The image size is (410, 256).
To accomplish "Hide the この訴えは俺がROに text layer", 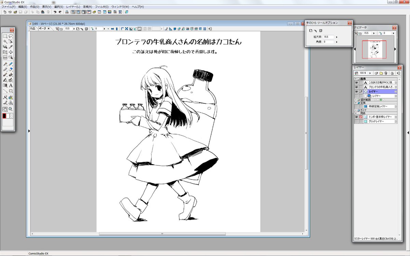I will 356,83.
